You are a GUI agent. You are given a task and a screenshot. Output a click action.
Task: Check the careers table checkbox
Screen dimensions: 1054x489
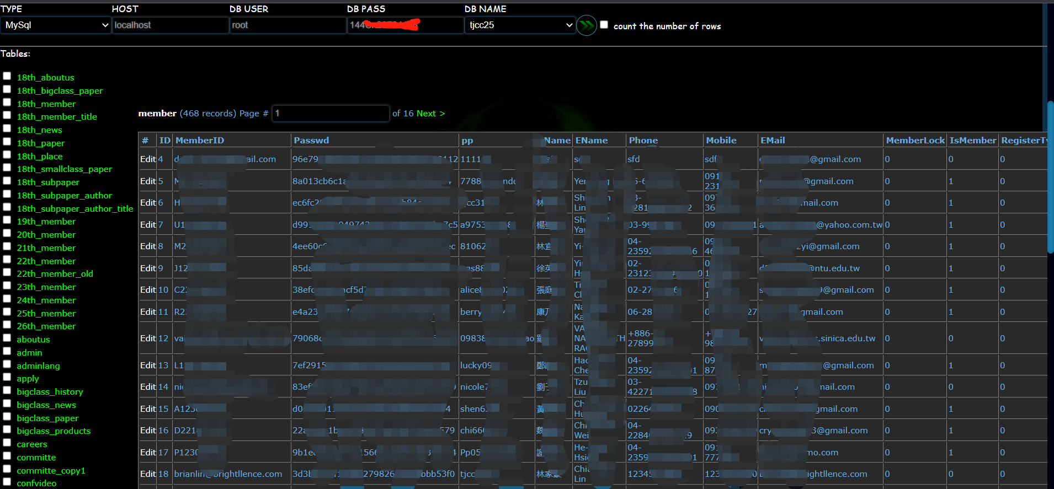tap(7, 443)
